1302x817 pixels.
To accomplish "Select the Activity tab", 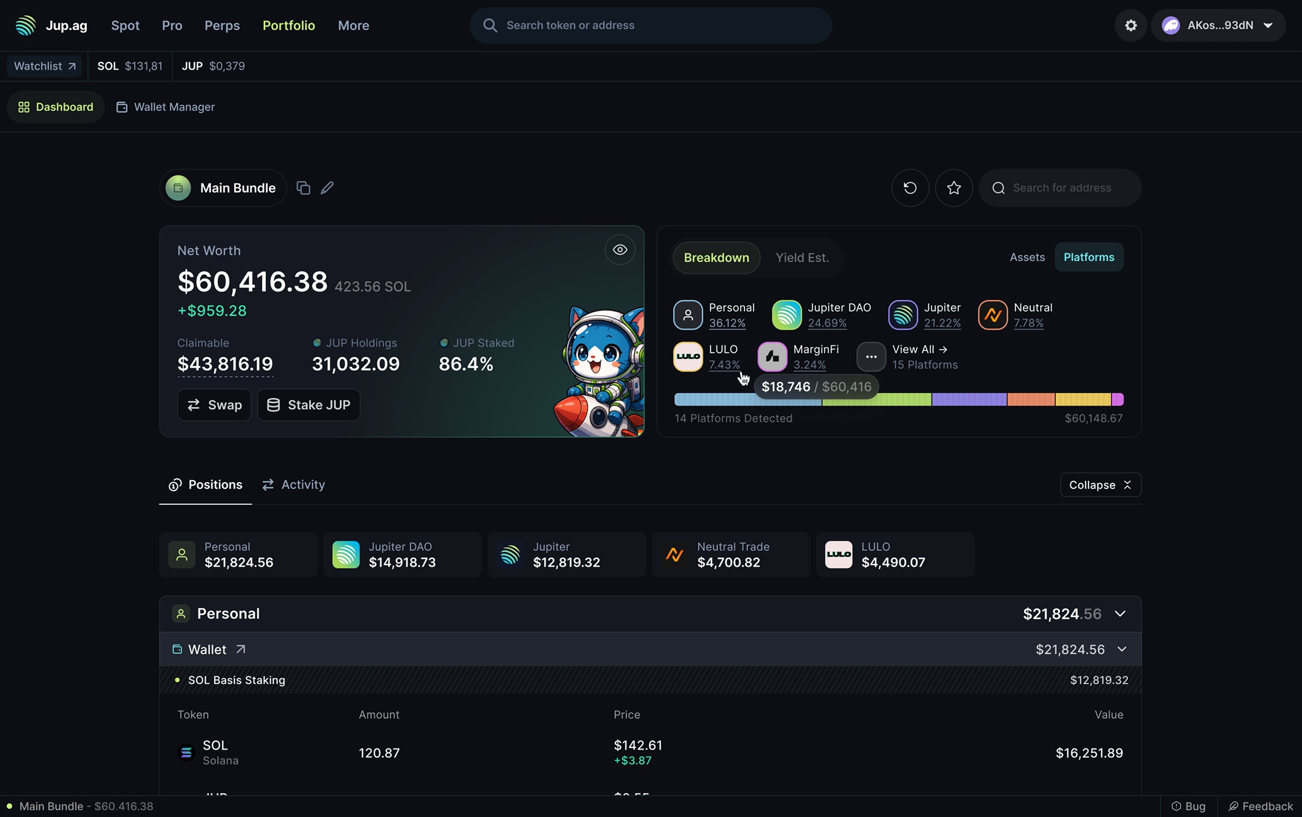I will point(294,485).
